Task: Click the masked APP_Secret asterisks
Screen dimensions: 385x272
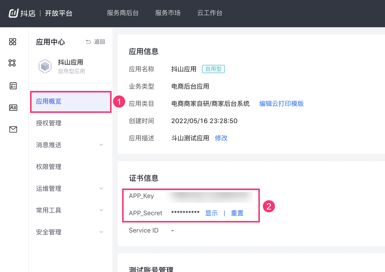Action: [185, 213]
